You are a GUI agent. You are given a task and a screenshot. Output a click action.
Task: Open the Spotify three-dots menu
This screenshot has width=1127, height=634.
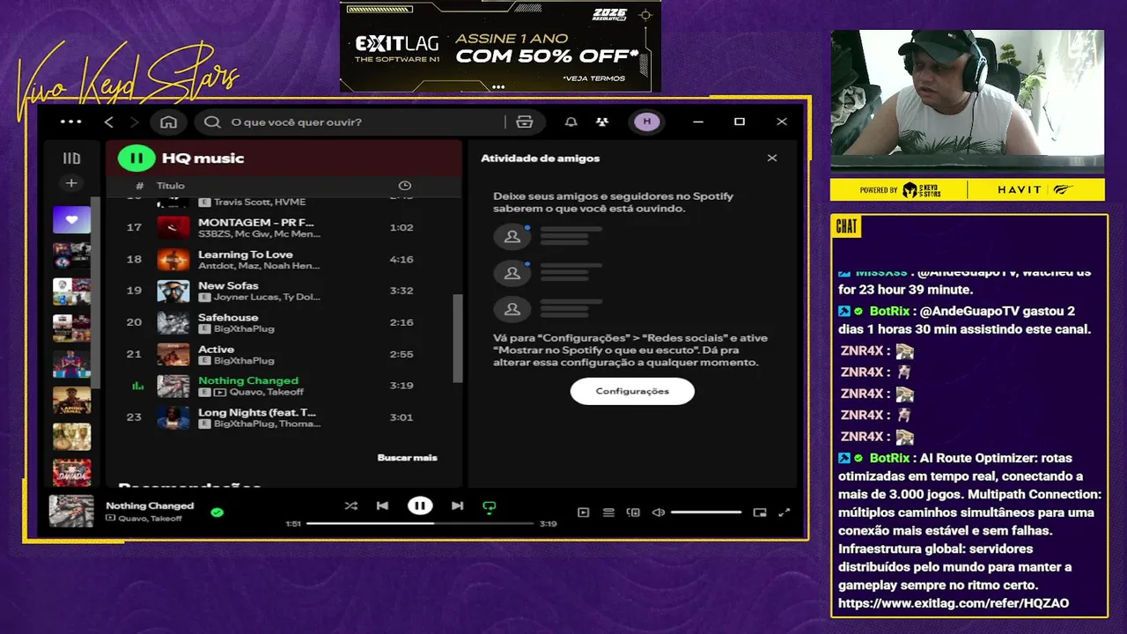coord(70,122)
